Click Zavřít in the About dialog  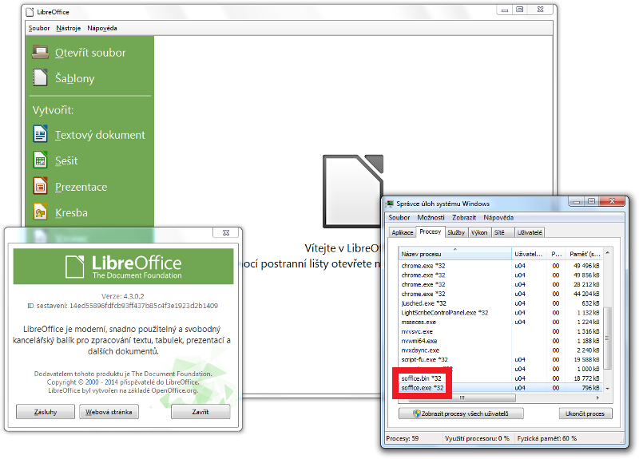(x=200, y=412)
